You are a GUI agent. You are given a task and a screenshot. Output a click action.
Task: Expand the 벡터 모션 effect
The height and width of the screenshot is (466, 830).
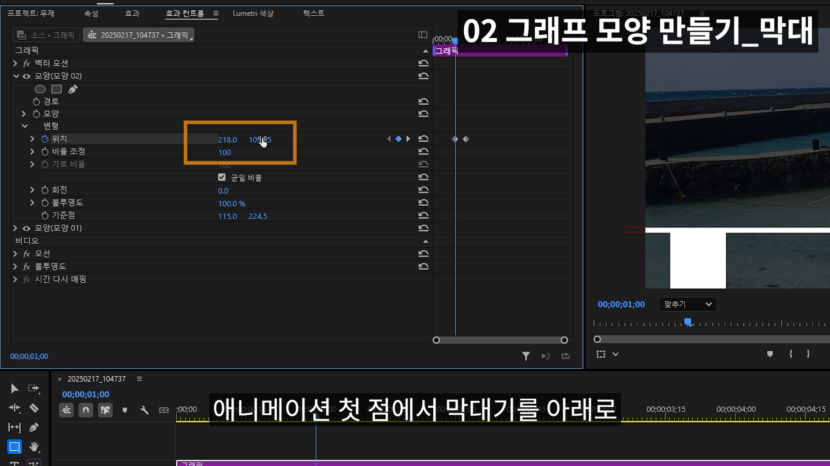click(15, 63)
